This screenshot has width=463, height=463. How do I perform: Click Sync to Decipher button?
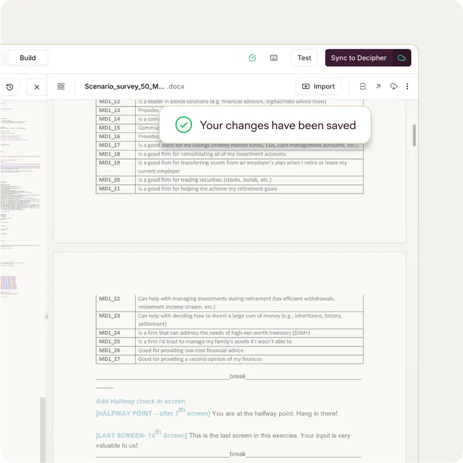(358, 58)
